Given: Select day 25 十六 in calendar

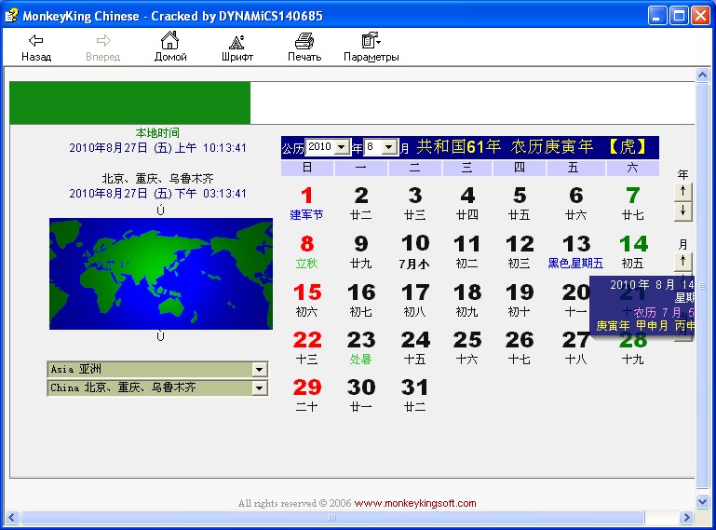Looking at the screenshot, I should [x=467, y=347].
